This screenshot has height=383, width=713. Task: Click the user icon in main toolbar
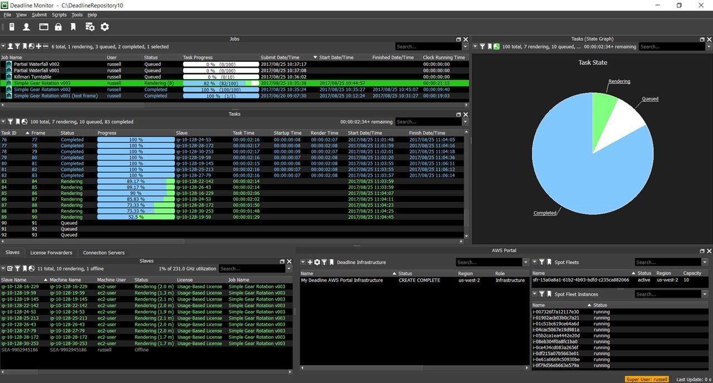tap(26, 27)
